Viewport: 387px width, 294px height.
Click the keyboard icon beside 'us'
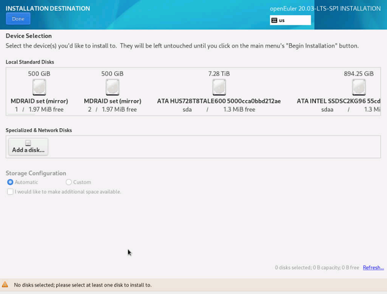(x=274, y=20)
